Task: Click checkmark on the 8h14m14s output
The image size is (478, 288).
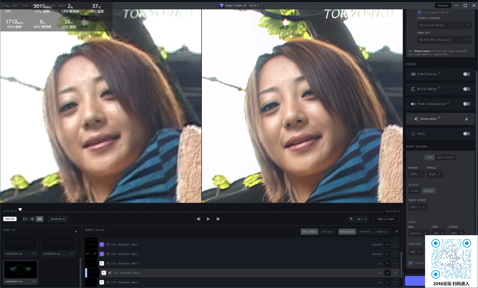Action: 387,254
